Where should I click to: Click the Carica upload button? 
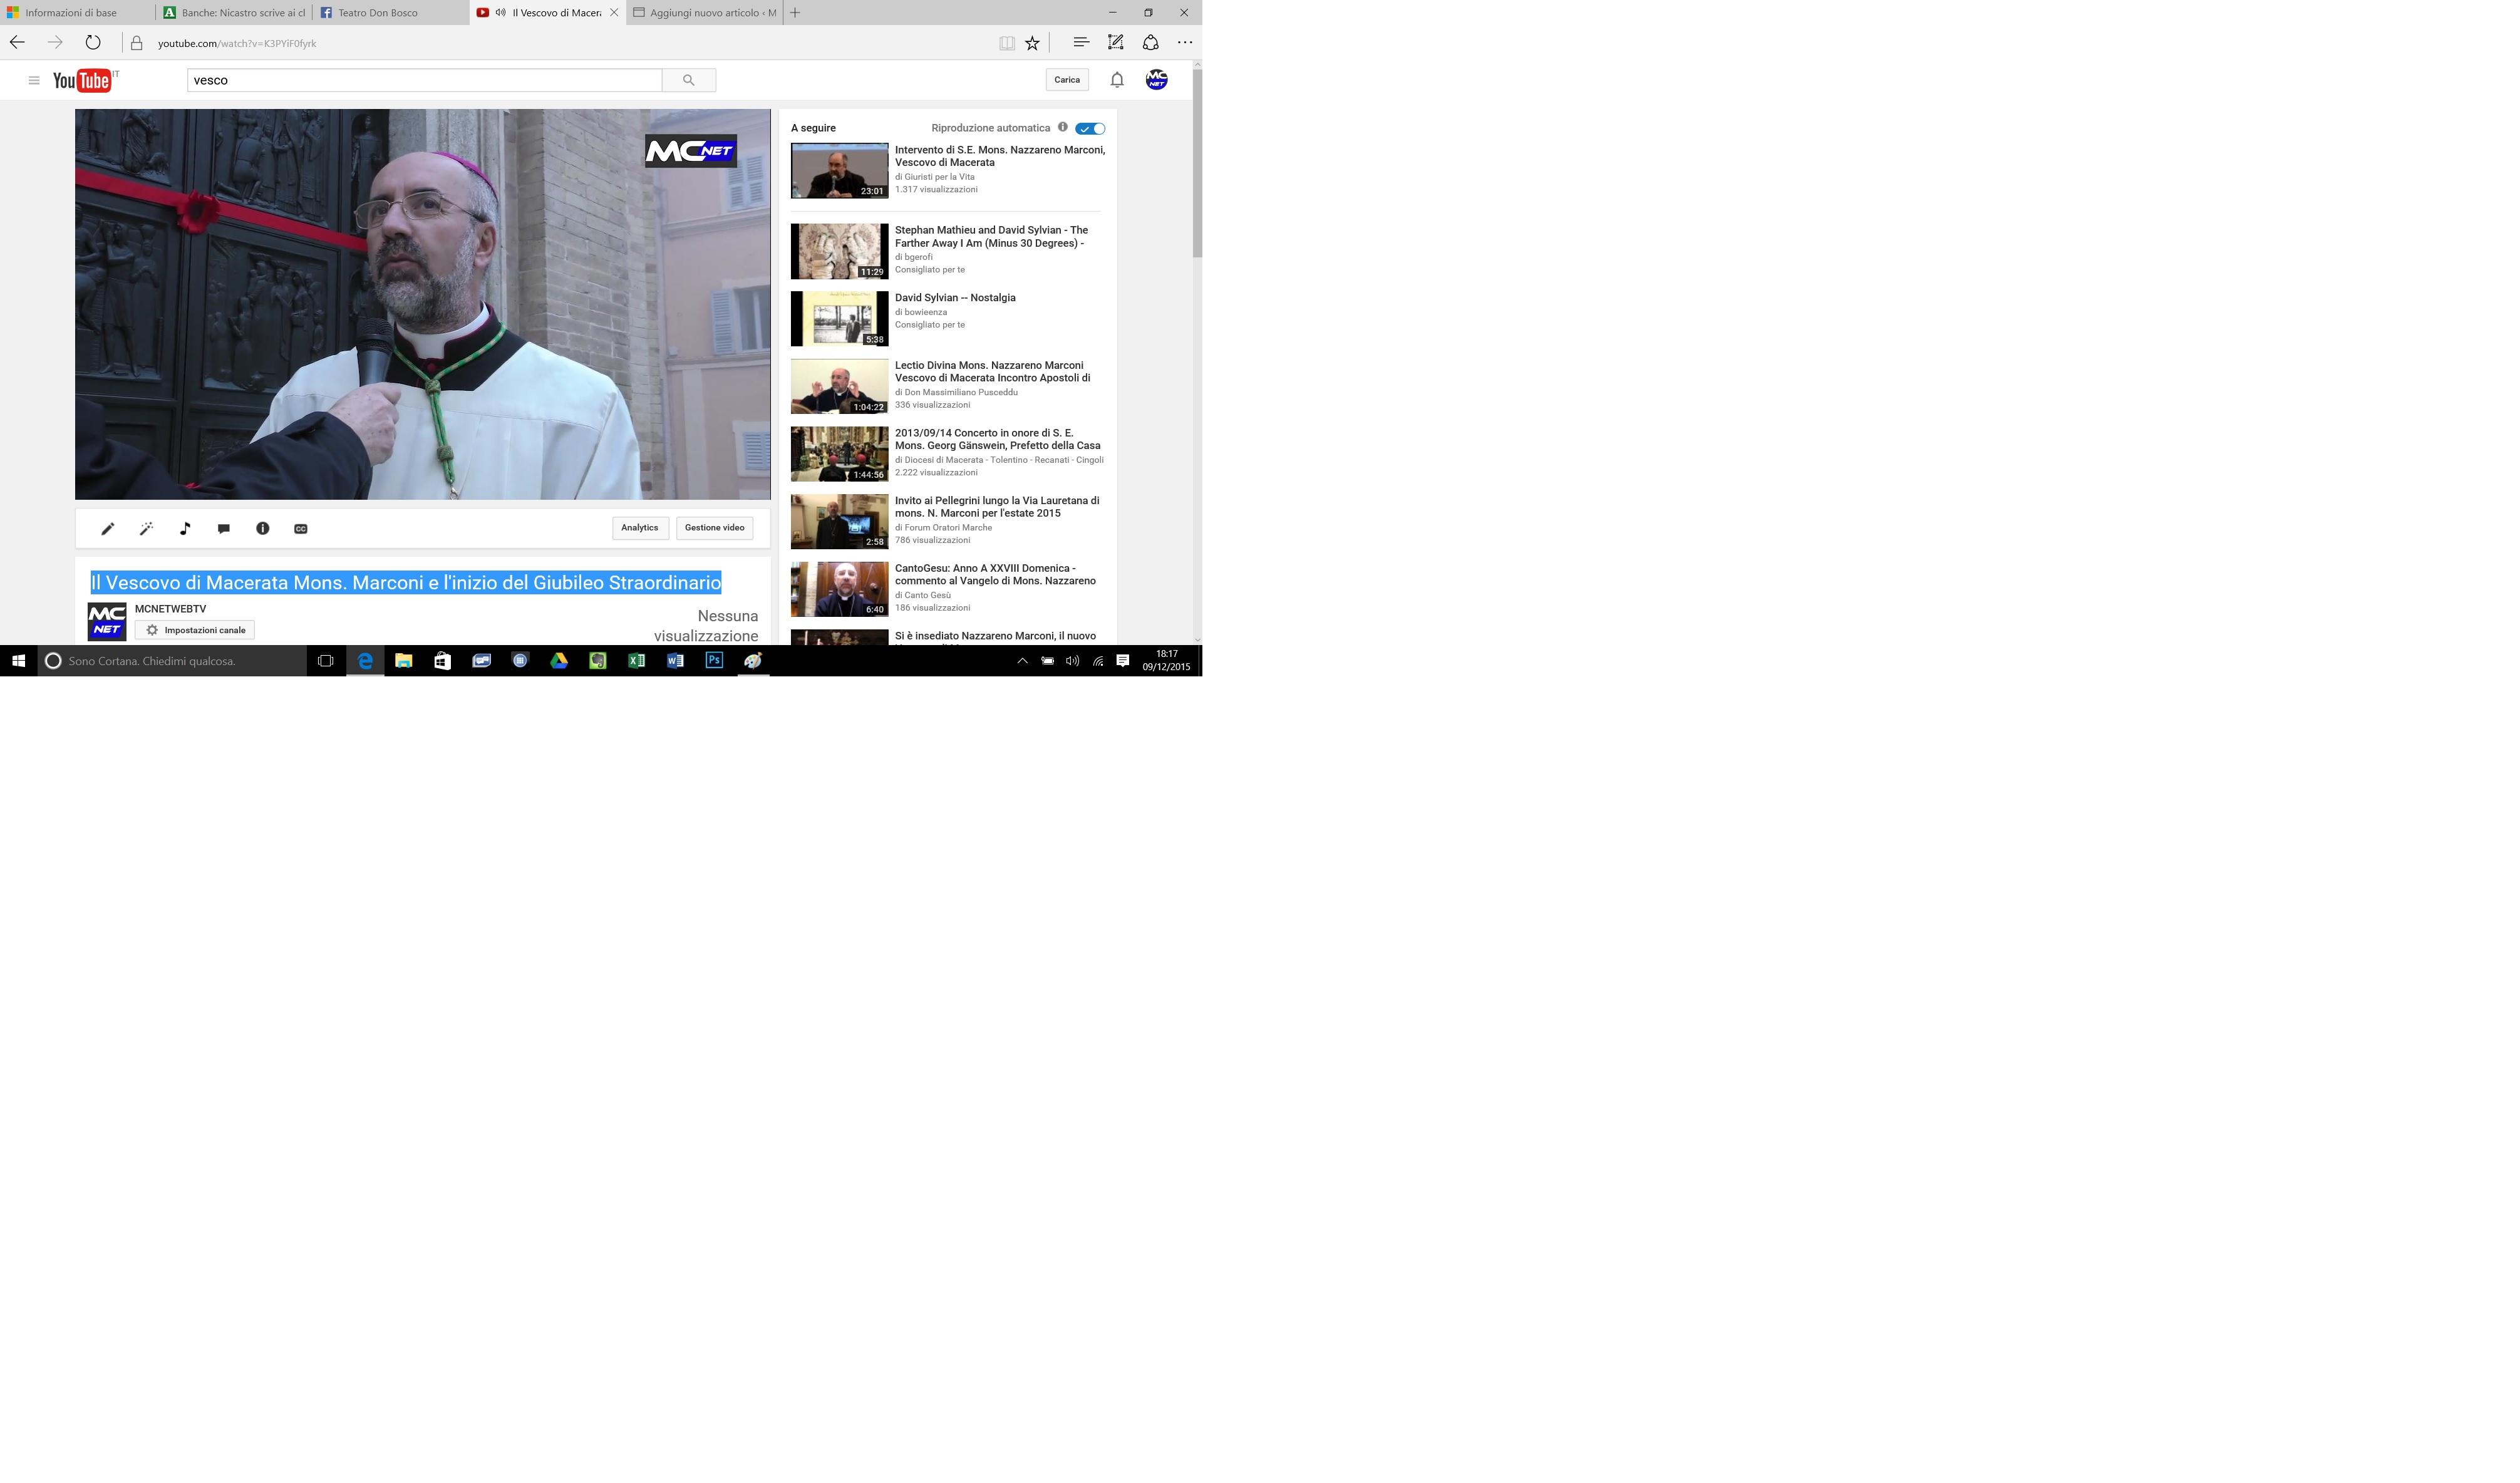1067,80
